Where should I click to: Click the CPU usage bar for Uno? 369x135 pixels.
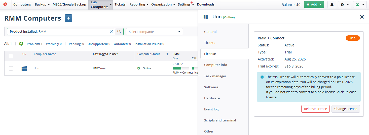point(195,68)
